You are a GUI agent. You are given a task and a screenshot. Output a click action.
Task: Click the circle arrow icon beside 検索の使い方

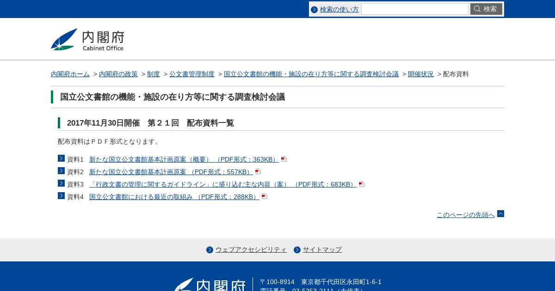(x=314, y=9)
